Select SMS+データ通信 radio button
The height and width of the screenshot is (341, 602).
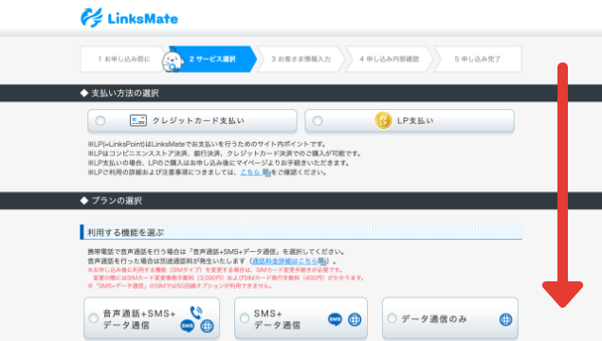[x=245, y=318]
